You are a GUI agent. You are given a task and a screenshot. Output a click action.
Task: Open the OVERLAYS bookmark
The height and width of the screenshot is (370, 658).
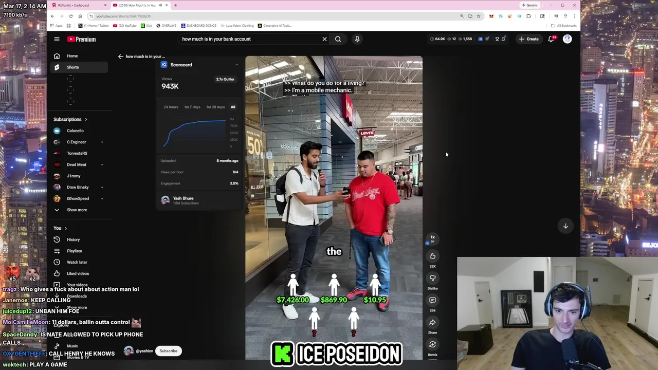(x=166, y=26)
